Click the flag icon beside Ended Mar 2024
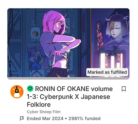The image size is (138, 124). coord(22,118)
